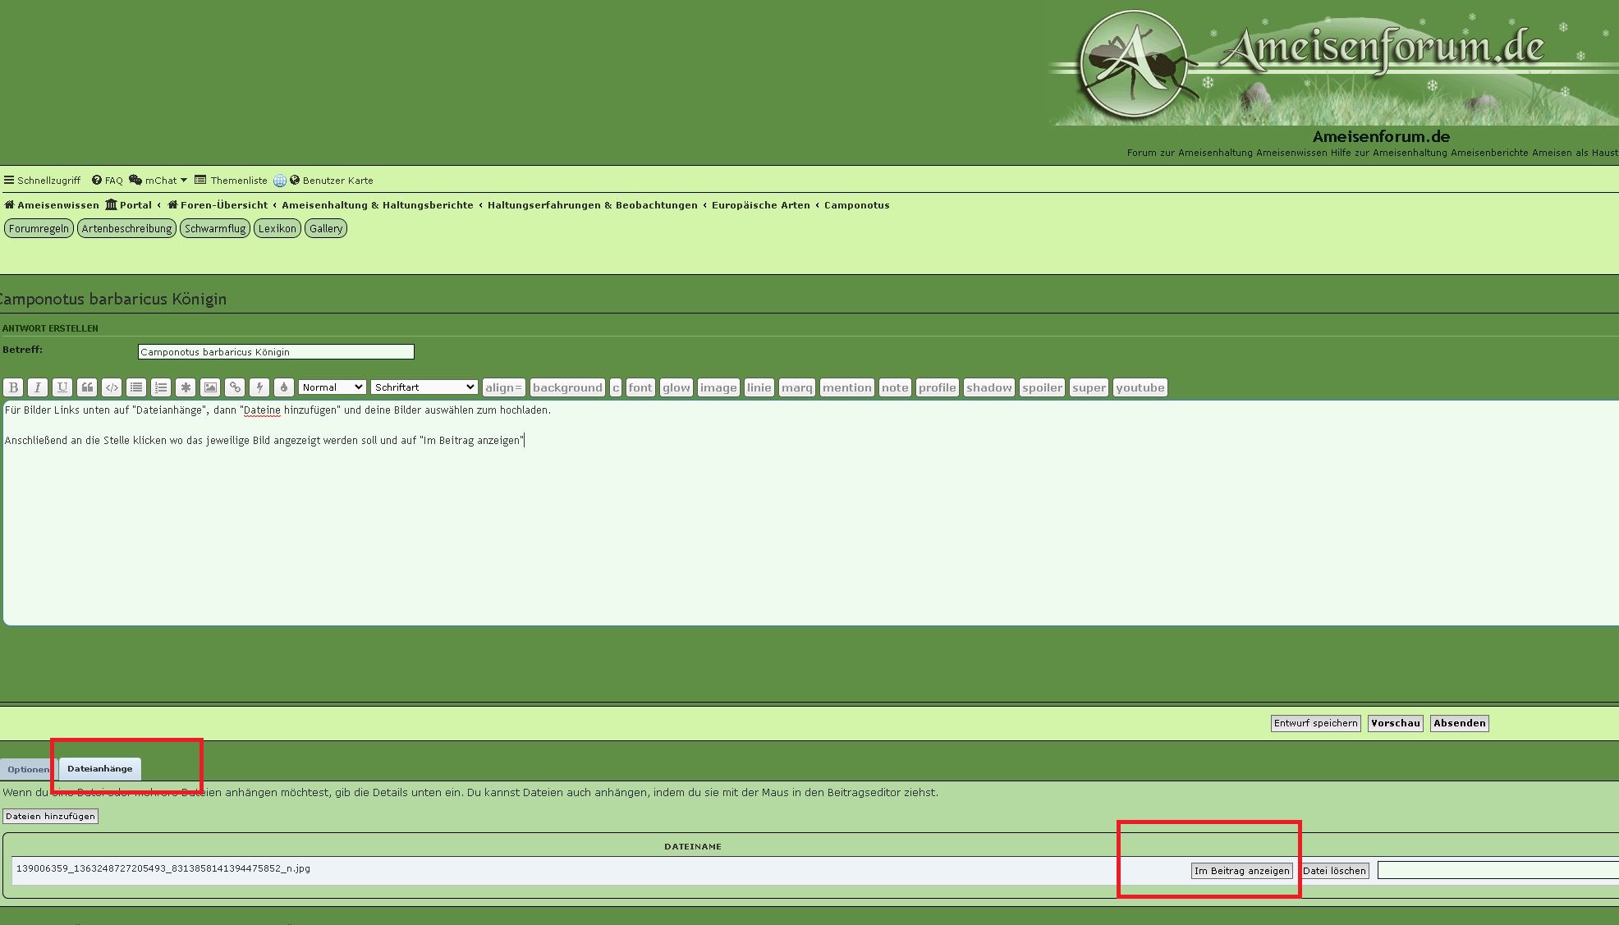The height and width of the screenshot is (925, 1619).
Task: Insert unordered bullet list
Action: tap(136, 387)
